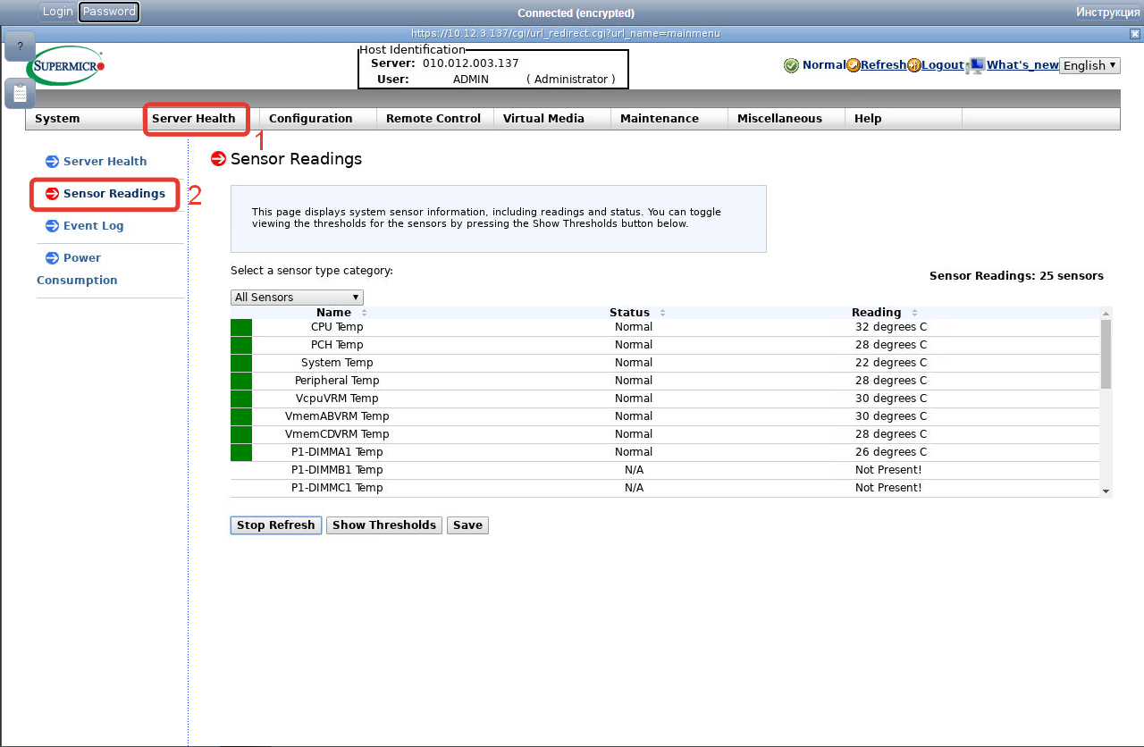Click the sensor table scrollbar down arrow
This screenshot has height=747, width=1144.
tap(1106, 491)
